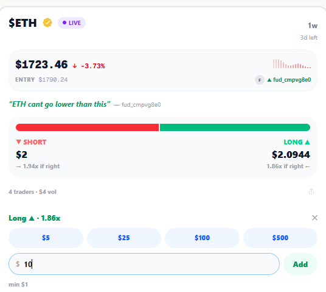This screenshot has width=326, height=292.
Task: Click the quote "ETH cant go lower than this"
Action: tap(60, 104)
